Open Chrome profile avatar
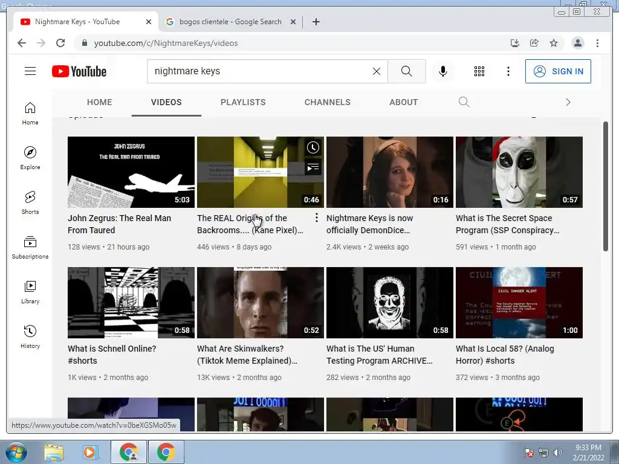 577,43
